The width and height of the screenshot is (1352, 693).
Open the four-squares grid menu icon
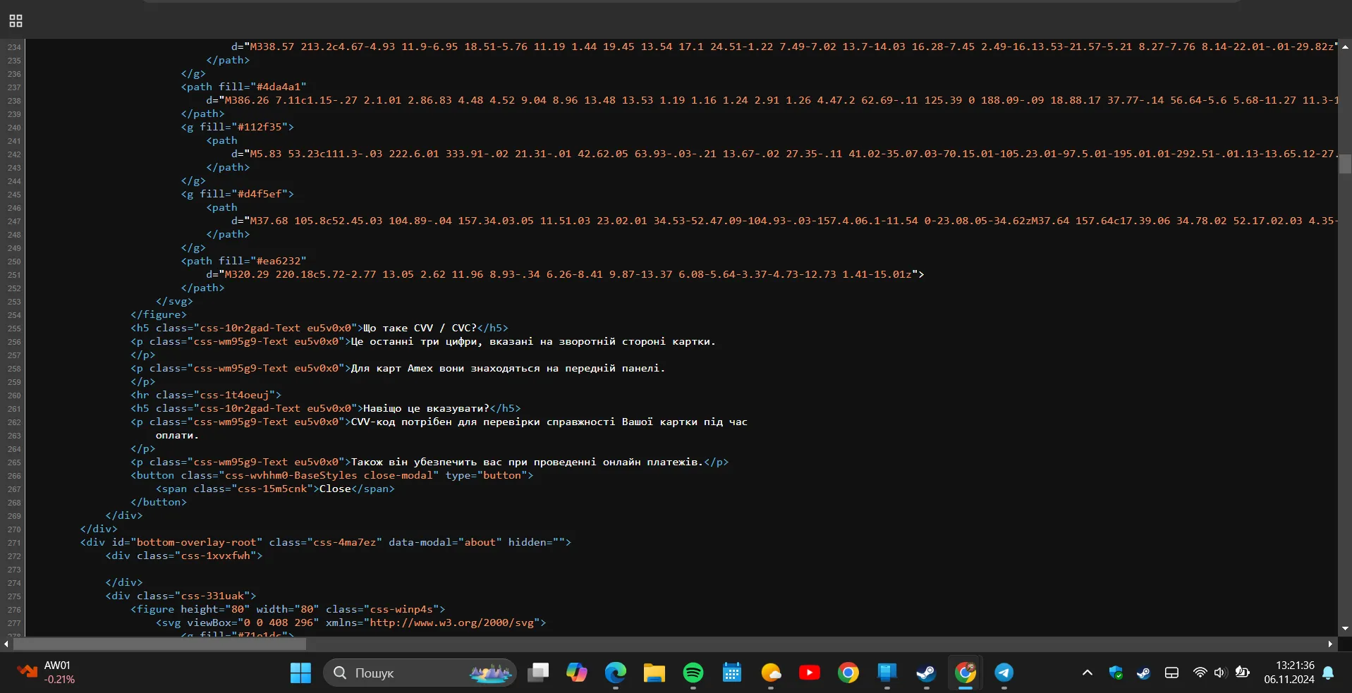16,21
